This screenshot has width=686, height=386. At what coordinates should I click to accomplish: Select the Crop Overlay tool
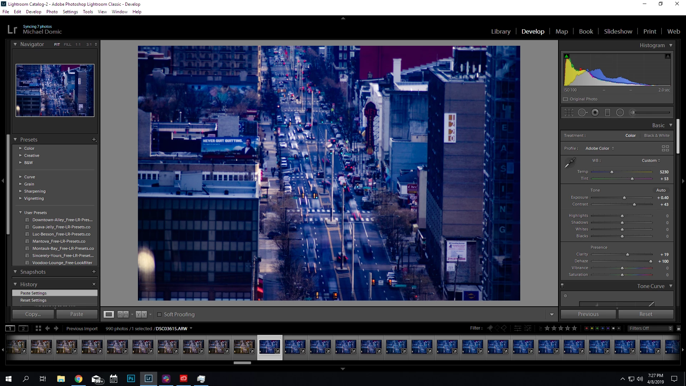coord(569,113)
